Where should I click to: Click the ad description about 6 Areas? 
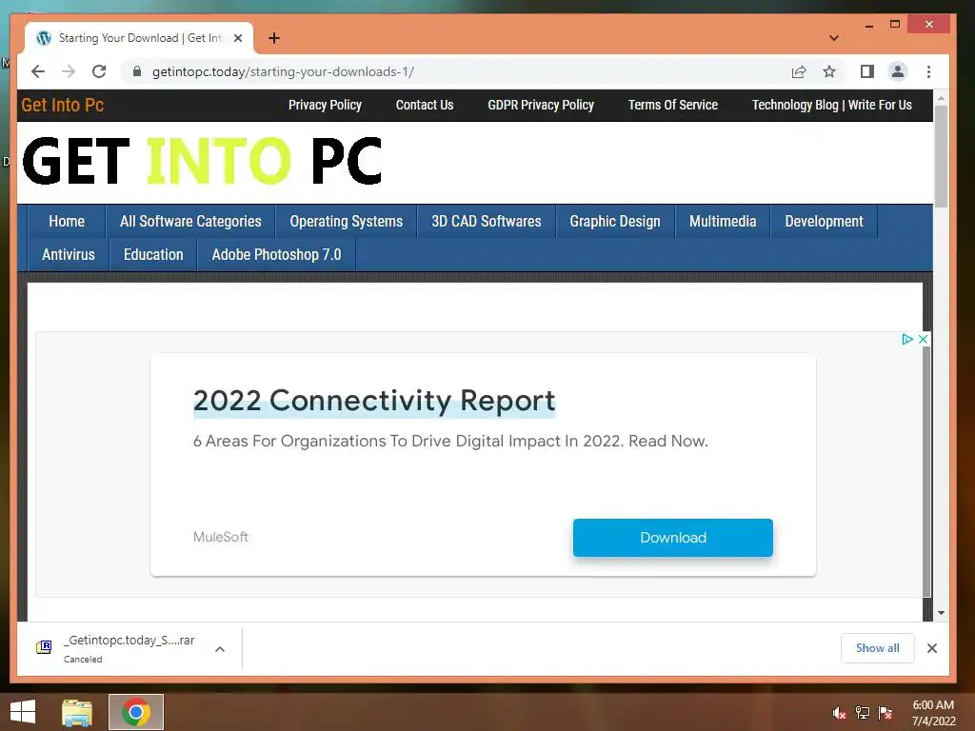tap(450, 442)
